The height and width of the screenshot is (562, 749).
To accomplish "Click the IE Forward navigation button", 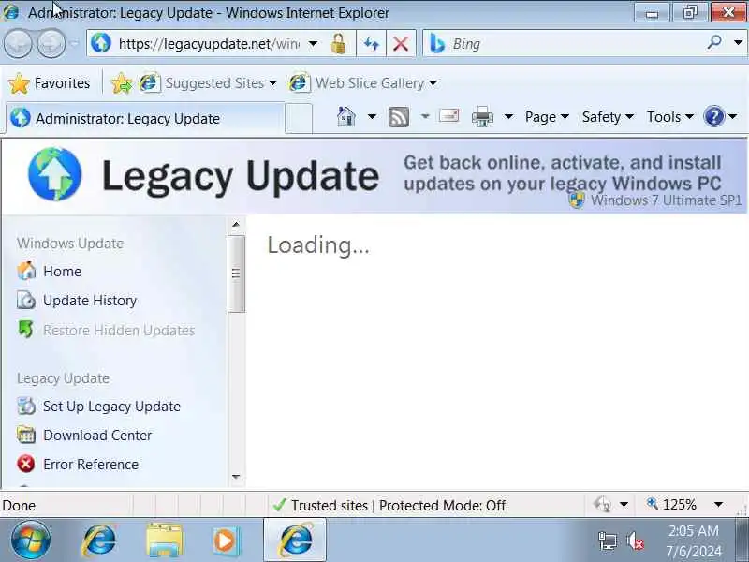I will (x=51, y=43).
